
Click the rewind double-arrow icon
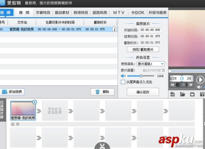tap(173, 85)
